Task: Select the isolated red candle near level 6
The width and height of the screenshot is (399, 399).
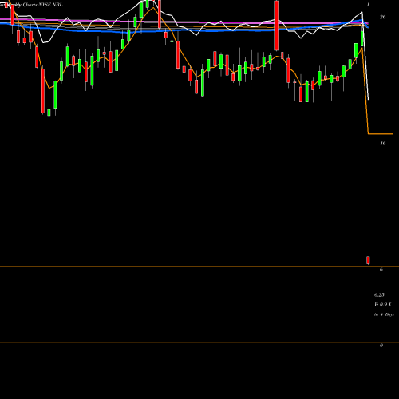Action: [368, 260]
